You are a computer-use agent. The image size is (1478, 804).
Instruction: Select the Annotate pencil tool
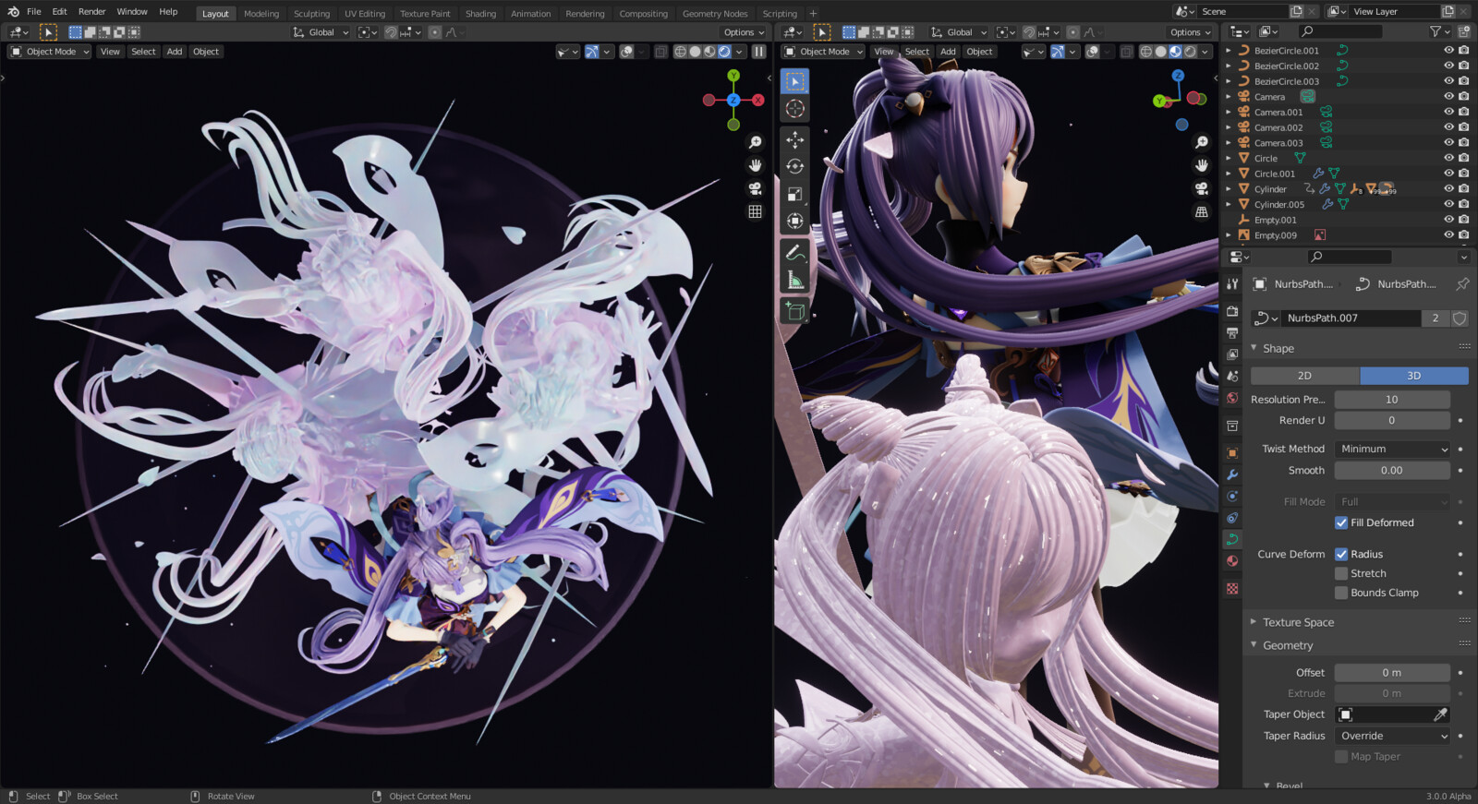794,252
